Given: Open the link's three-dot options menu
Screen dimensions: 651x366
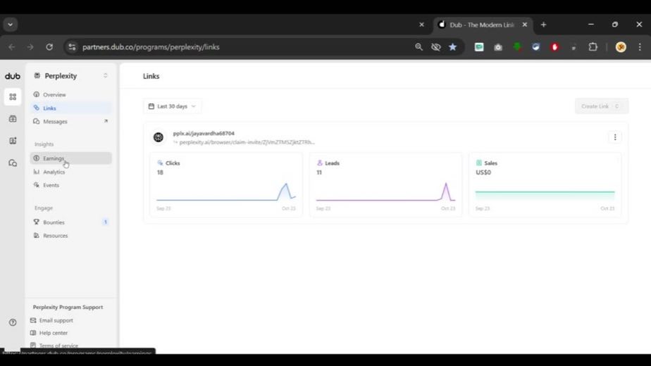Looking at the screenshot, I should (x=615, y=137).
